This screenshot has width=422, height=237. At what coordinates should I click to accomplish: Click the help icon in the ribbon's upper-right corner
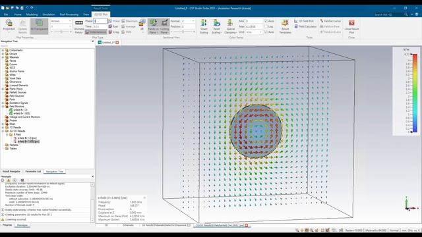coord(417,14)
